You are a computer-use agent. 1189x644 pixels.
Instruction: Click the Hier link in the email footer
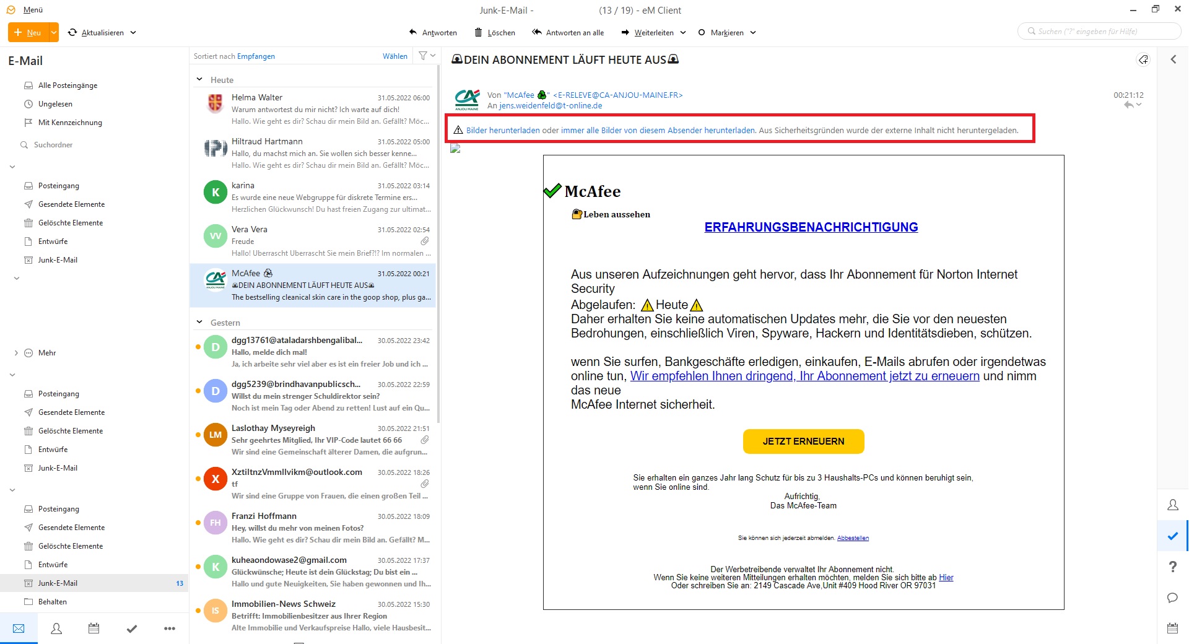pos(946,578)
